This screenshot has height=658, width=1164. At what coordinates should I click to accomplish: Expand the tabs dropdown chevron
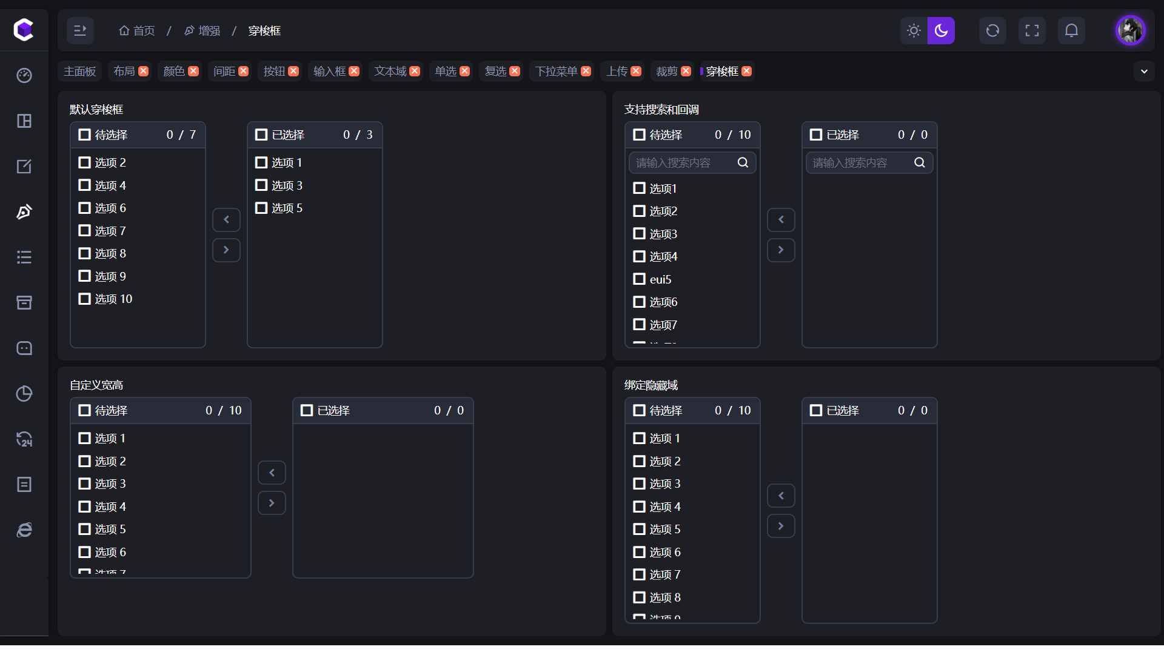coord(1144,71)
